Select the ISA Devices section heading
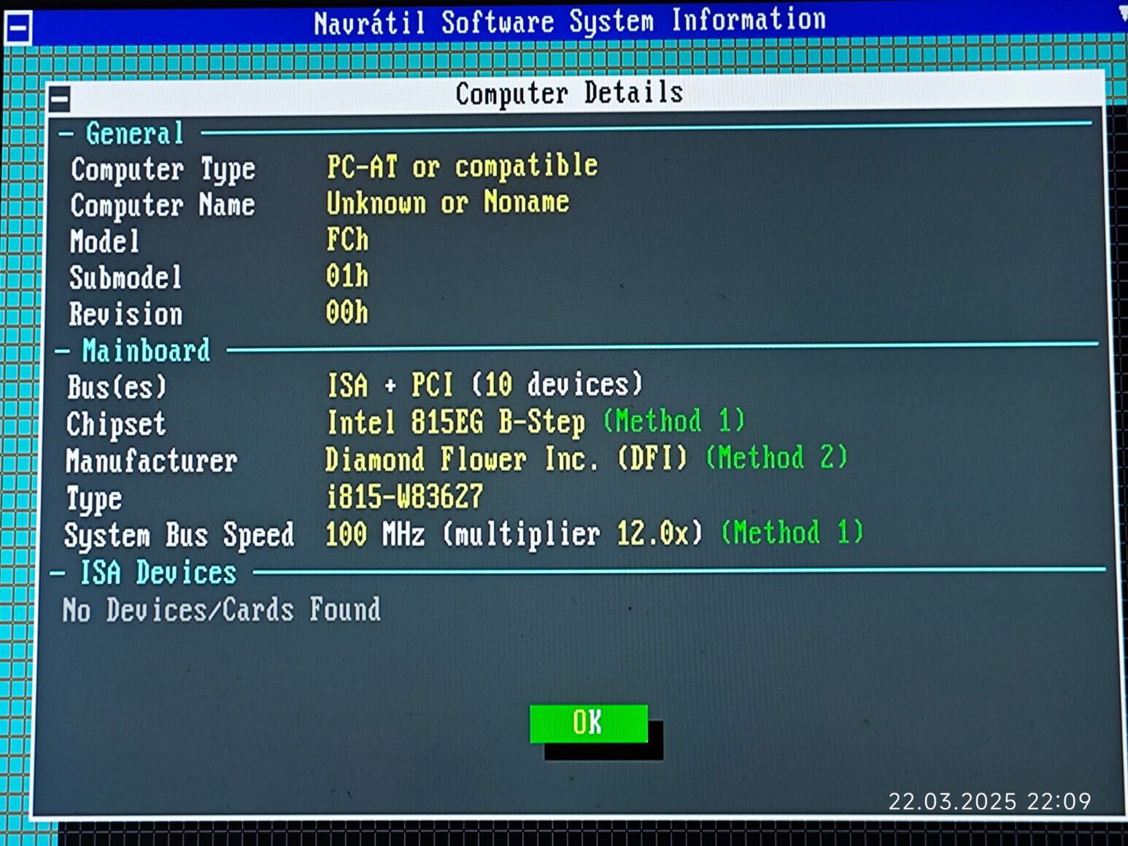Screen dimensions: 1128x846 (158, 572)
